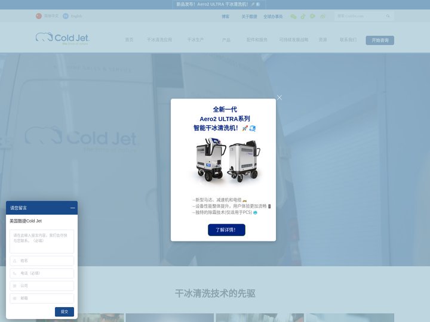This screenshot has width=430, height=322.
Task: Click the Chinese flag icon
Action: coord(39,16)
